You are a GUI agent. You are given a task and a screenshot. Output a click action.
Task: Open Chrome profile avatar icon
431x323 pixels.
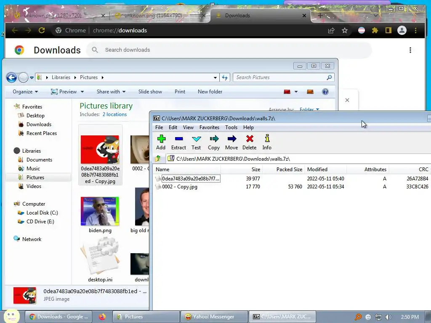[402, 30]
